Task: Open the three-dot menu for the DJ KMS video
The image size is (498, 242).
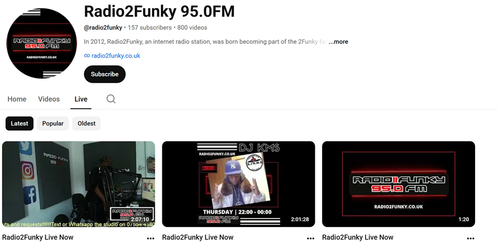Action: tap(311, 238)
